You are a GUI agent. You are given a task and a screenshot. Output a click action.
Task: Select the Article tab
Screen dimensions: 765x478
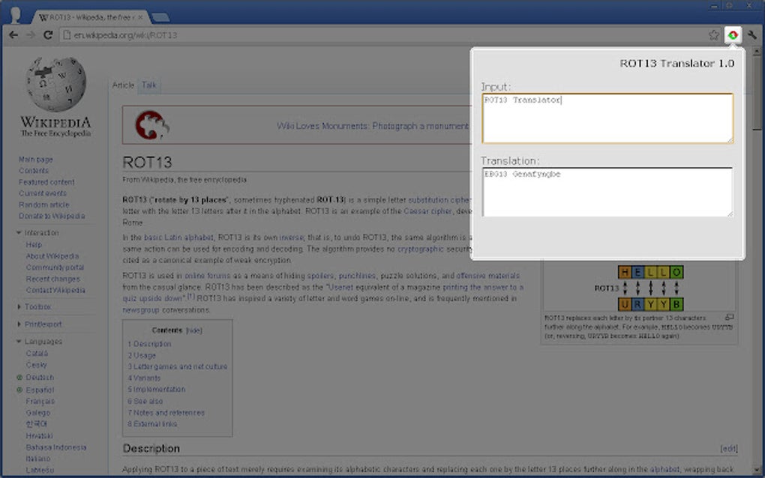[123, 85]
